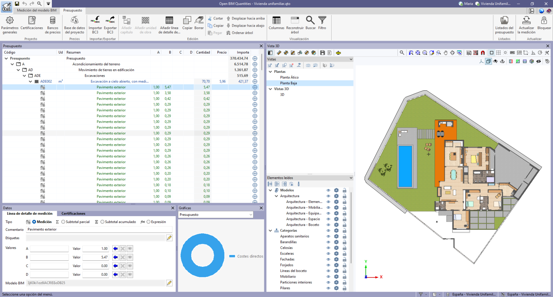Select the Subtotal acumulado radio option
Image resolution: width=553 pixels, height=297 pixels.
pyautogui.click(x=102, y=222)
